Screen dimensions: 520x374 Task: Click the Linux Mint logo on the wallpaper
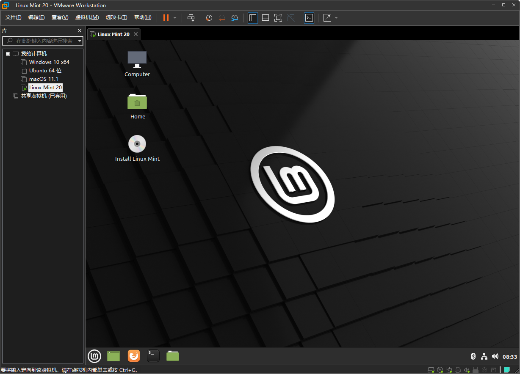pos(293,184)
